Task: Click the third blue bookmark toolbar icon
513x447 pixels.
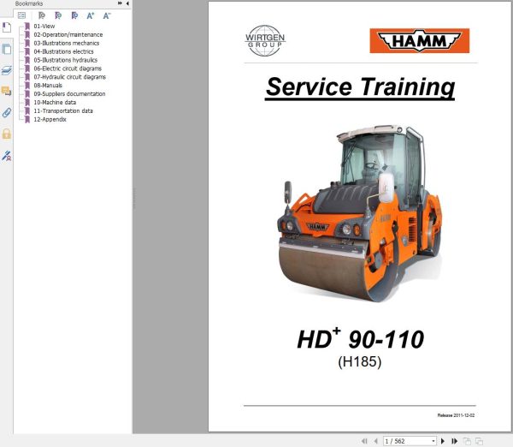Action: pos(74,15)
